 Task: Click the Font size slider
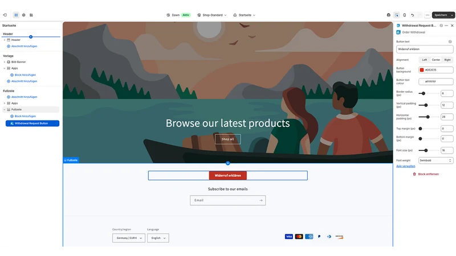pos(429,150)
